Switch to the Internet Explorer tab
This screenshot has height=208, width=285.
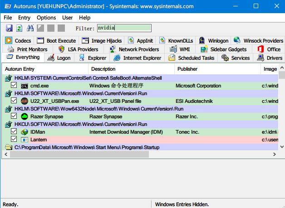137,58
